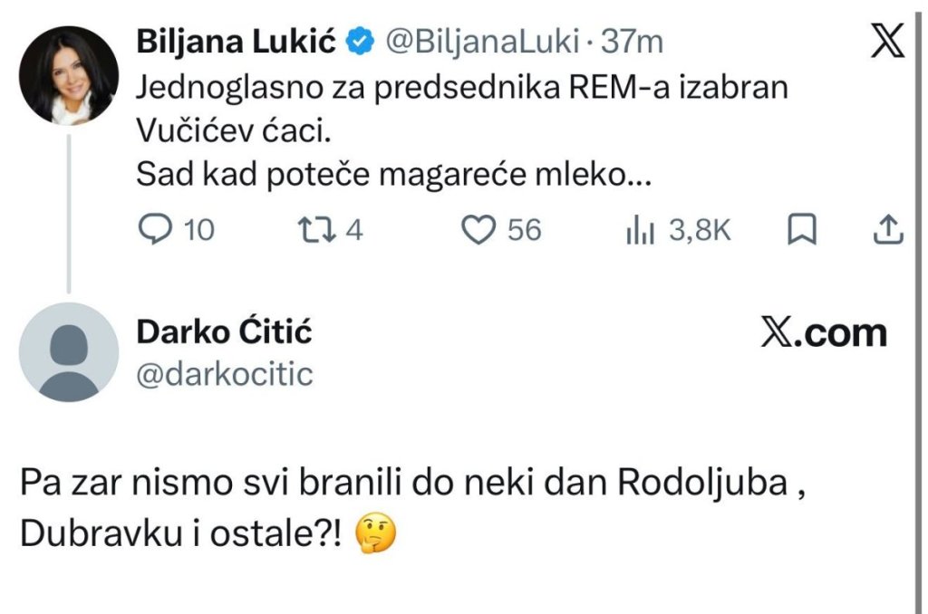Open the Biljana Lukić display name
This screenshot has height=614, width=928.
click(x=236, y=42)
